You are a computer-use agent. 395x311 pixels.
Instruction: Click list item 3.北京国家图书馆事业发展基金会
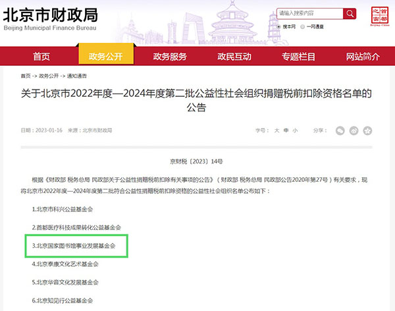(74, 246)
